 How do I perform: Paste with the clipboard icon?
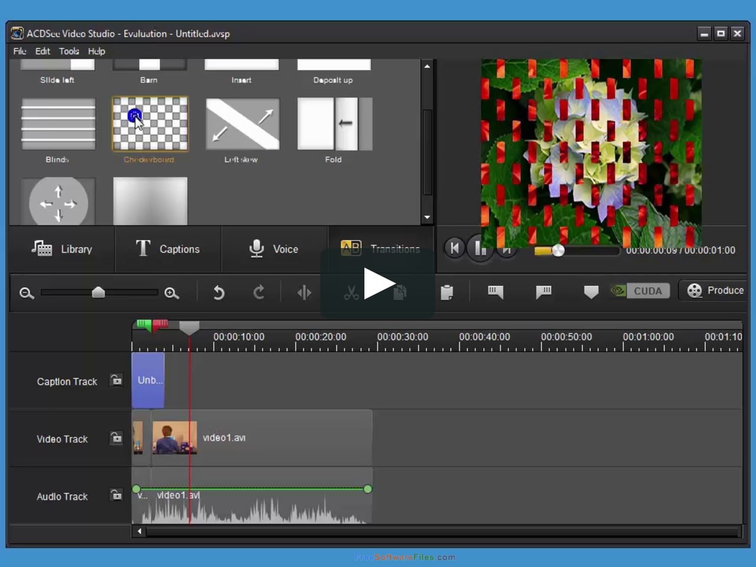(x=447, y=292)
